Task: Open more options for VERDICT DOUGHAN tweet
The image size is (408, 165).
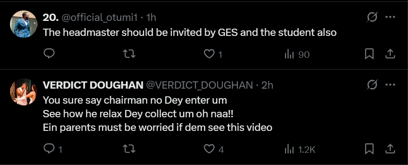Action: 390,85
